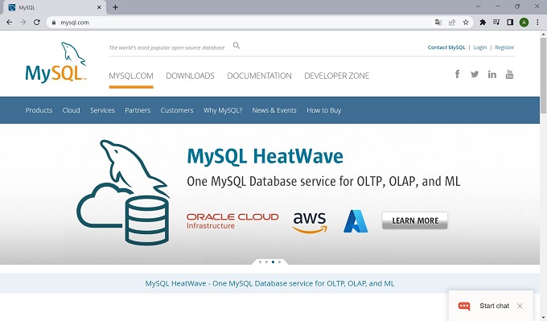Screen dimensions: 547x321
Task: Open the Why MySQL? menu
Action: (223, 110)
